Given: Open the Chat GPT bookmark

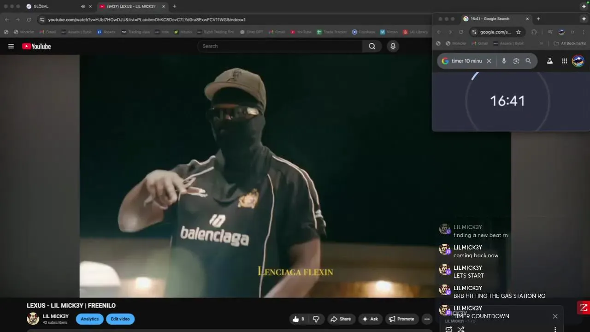Looking at the screenshot, I should (251, 32).
